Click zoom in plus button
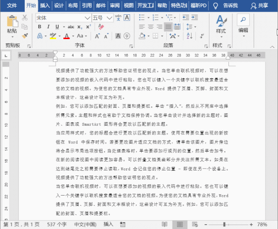 pyautogui.click(x=251, y=225)
